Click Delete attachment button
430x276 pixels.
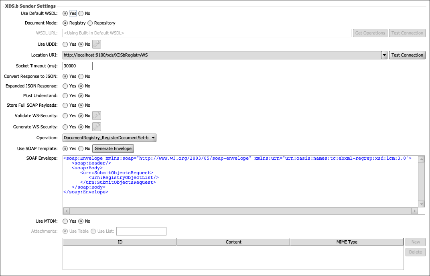click(x=416, y=252)
